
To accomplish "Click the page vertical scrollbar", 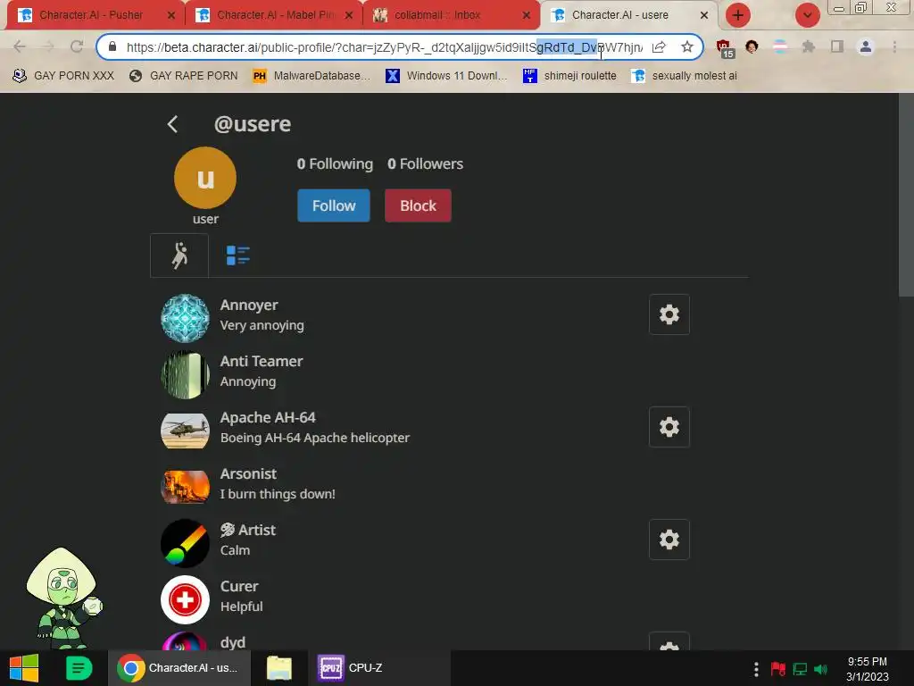I will [906, 196].
